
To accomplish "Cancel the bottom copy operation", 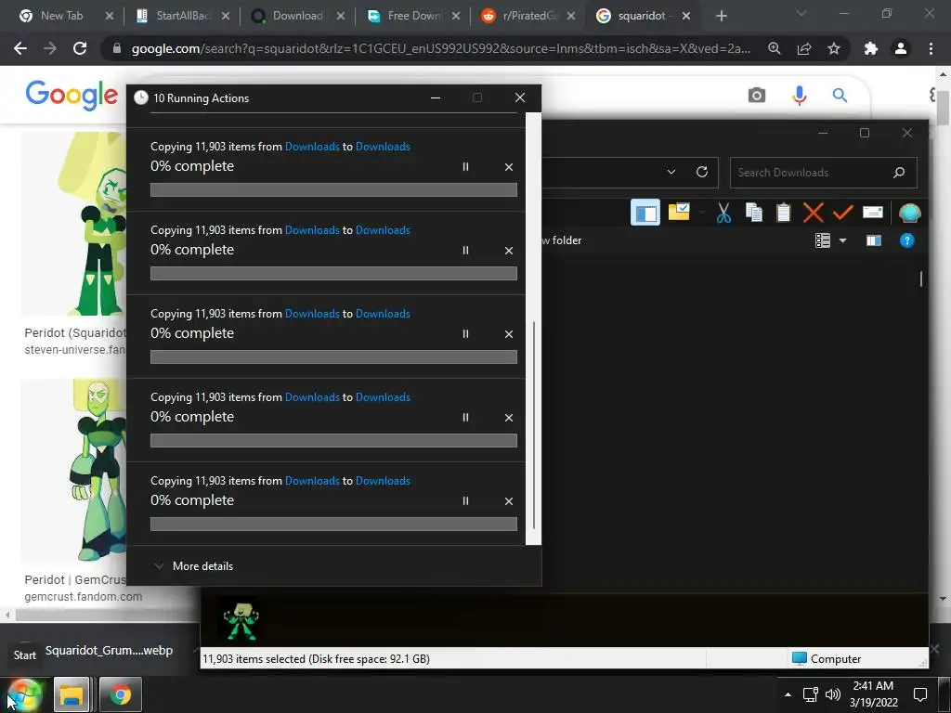I will pyautogui.click(x=509, y=501).
